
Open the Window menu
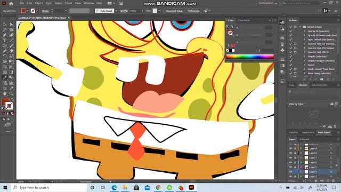pyautogui.click(x=88, y=3)
